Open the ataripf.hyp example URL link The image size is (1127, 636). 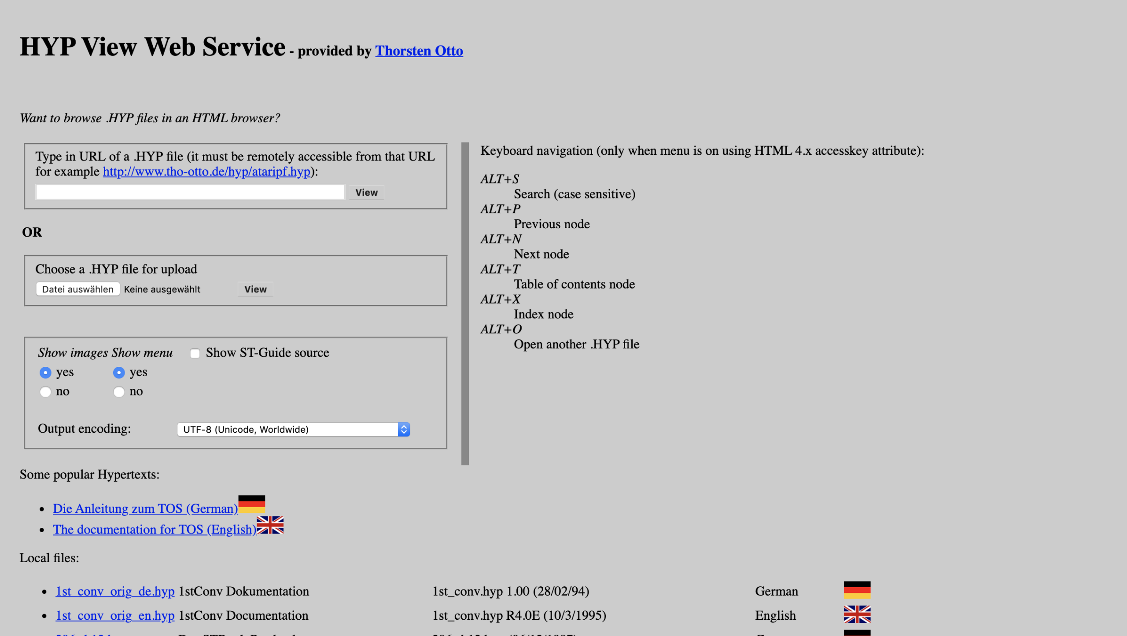coord(207,172)
